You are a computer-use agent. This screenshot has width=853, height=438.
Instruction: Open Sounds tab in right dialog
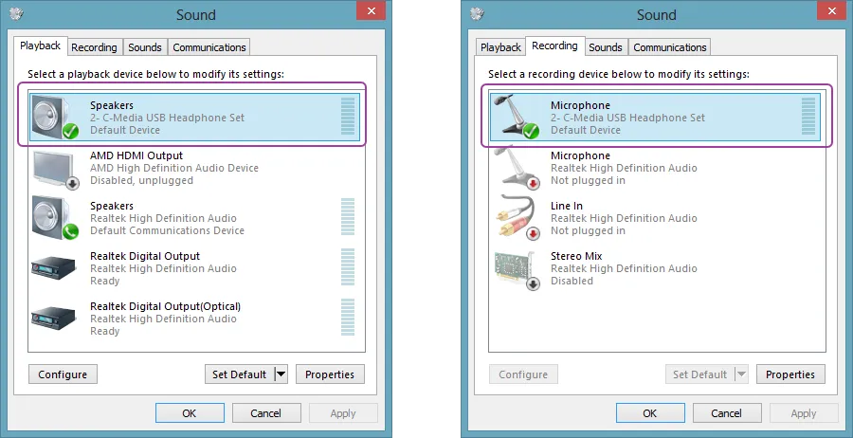pos(606,47)
